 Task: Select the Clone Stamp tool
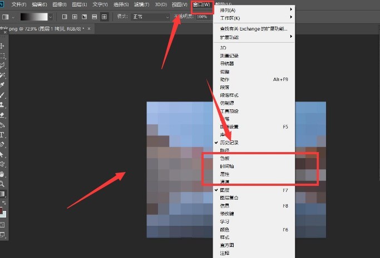coord(2,105)
